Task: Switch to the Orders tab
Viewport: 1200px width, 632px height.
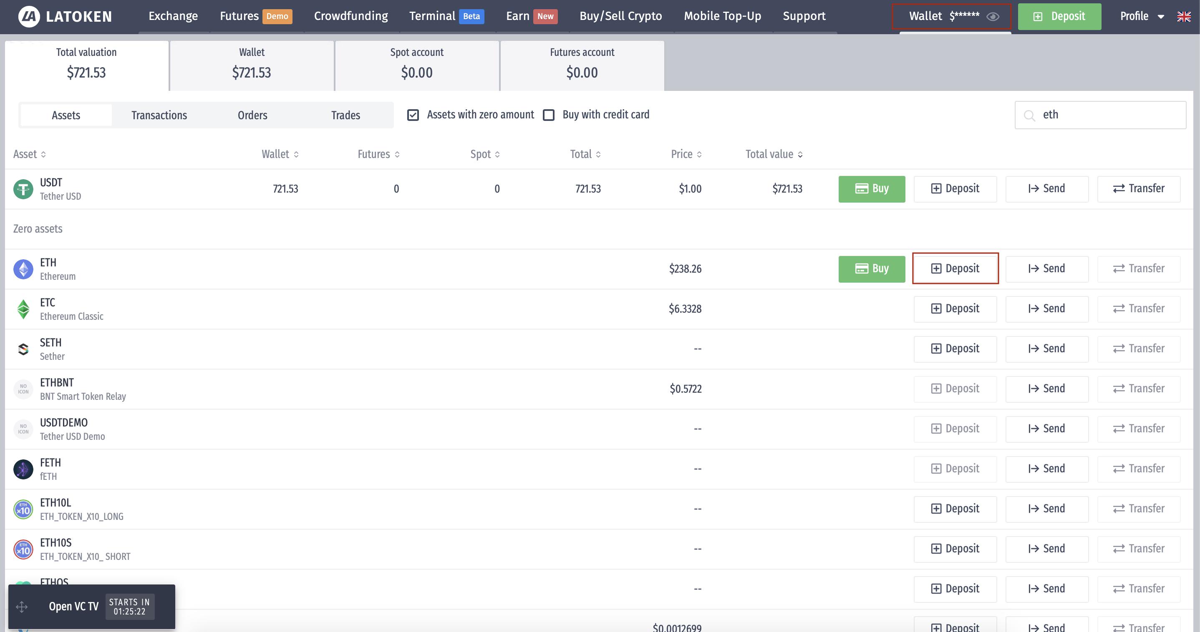Action: (x=252, y=115)
